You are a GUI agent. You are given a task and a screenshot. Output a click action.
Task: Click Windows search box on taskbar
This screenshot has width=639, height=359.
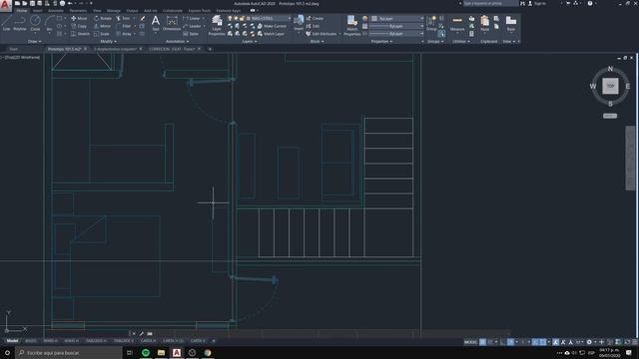(x=69, y=352)
